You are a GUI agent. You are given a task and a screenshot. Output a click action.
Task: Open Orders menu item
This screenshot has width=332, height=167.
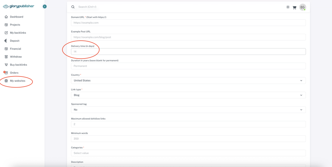14,73
